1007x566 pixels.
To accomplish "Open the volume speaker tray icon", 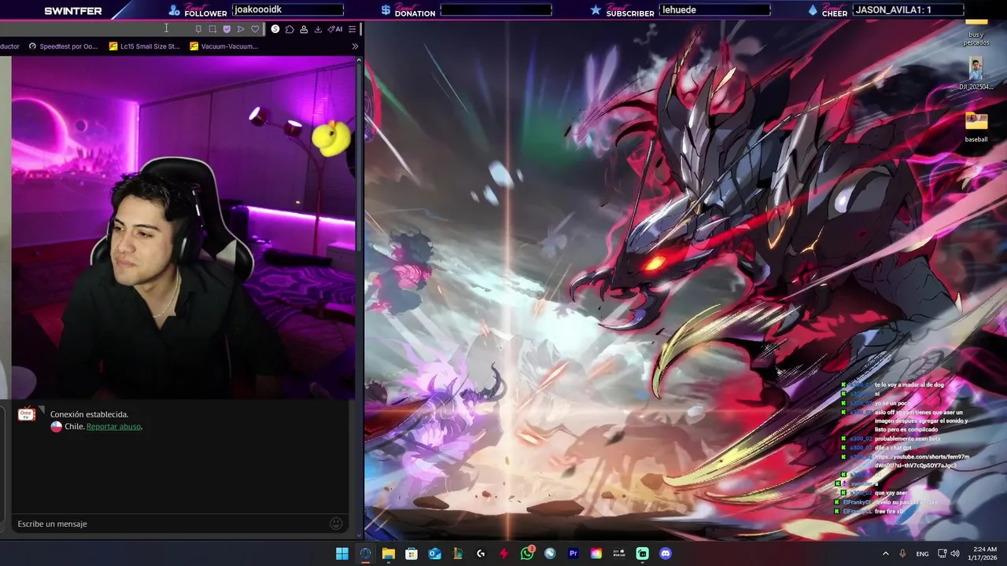I will pos(955,553).
